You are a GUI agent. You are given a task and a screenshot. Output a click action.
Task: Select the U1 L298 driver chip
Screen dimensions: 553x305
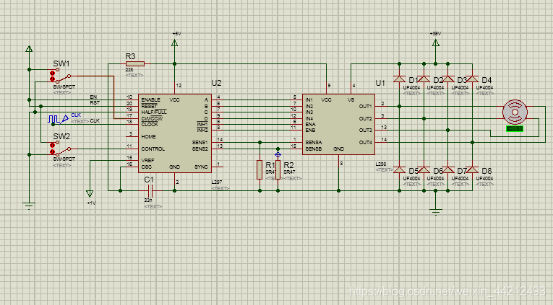point(338,124)
